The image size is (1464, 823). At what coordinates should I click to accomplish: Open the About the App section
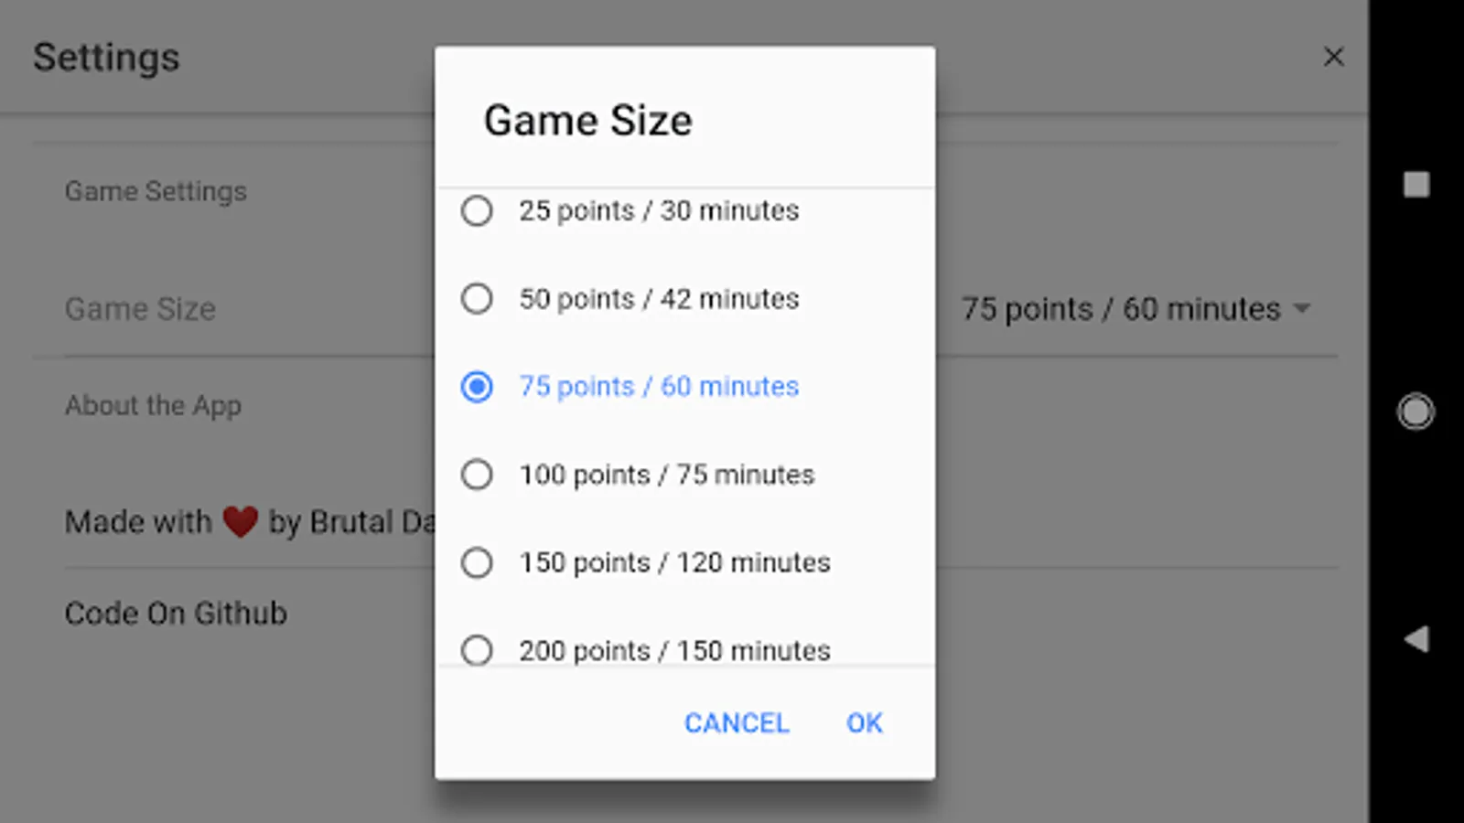coord(153,405)
